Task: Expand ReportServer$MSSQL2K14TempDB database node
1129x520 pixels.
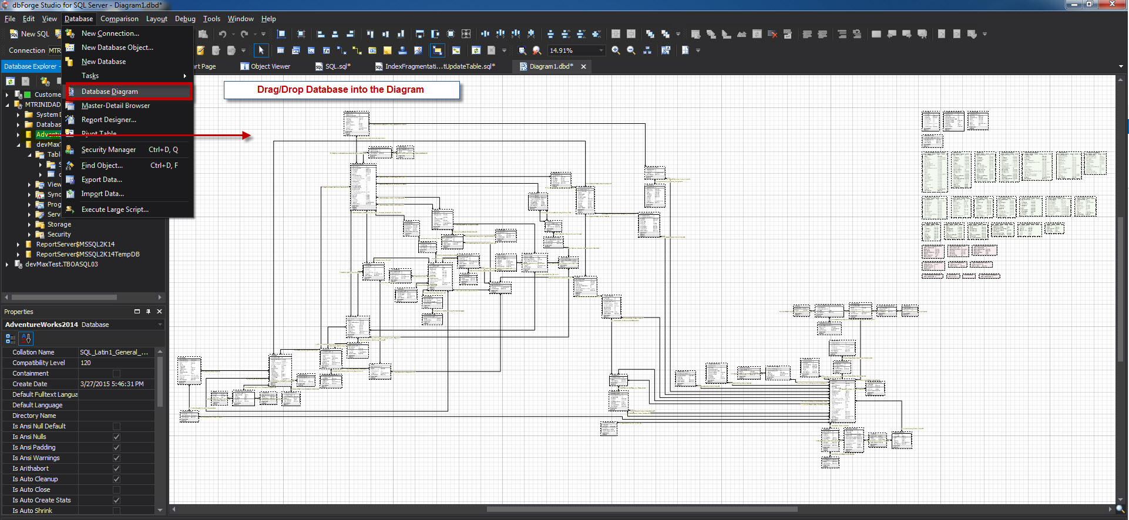Action: point(18,254)
